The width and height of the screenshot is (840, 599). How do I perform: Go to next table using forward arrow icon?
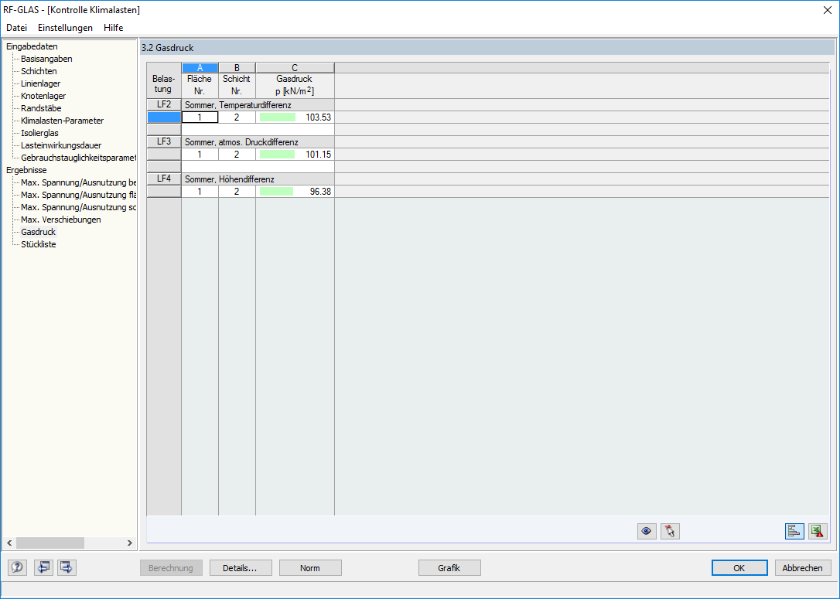point(66,567)
